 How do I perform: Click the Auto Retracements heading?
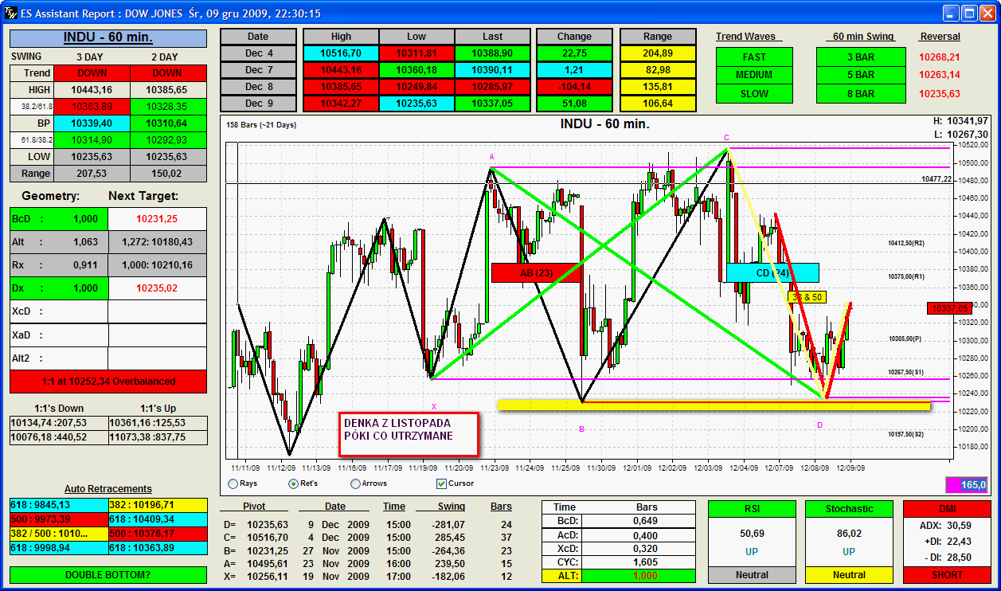108,489
